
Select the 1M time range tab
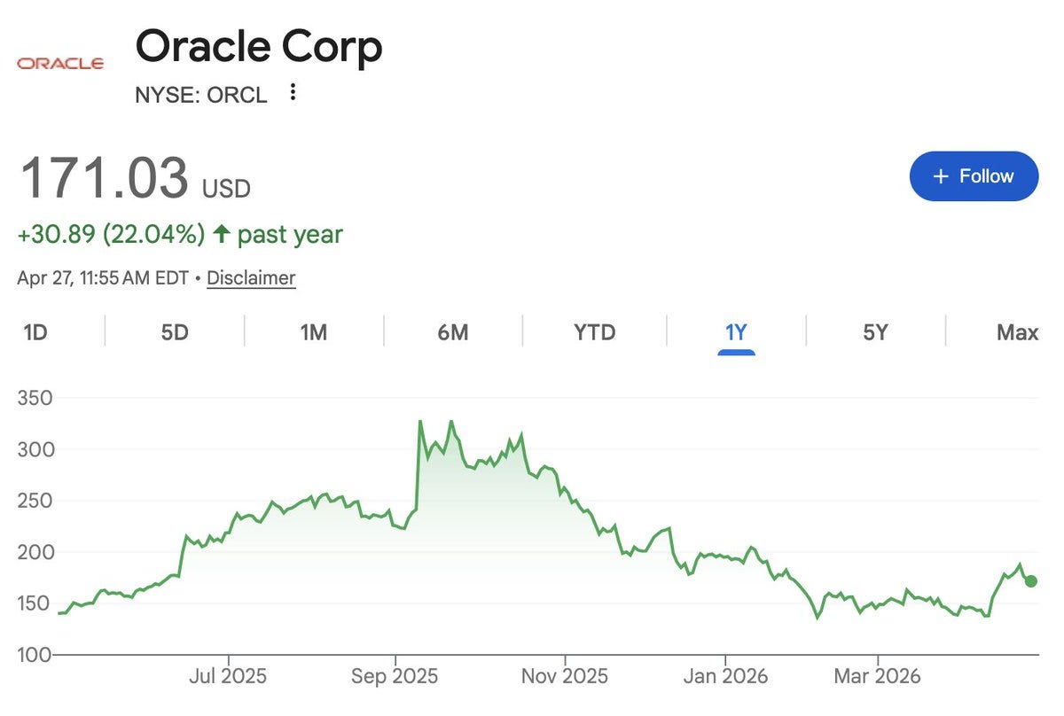314,332
